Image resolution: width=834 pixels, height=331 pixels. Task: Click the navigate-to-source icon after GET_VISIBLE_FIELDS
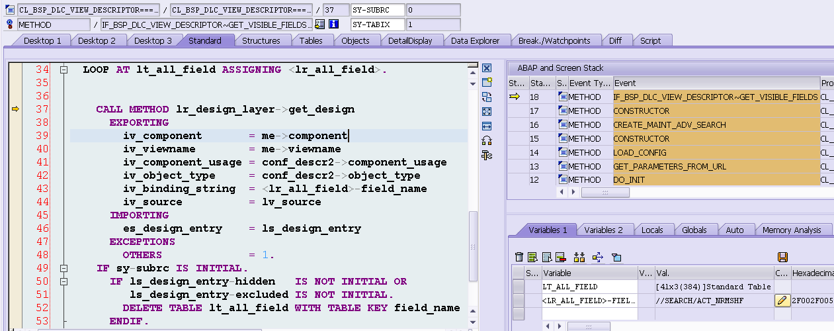(x=320, y=24)
